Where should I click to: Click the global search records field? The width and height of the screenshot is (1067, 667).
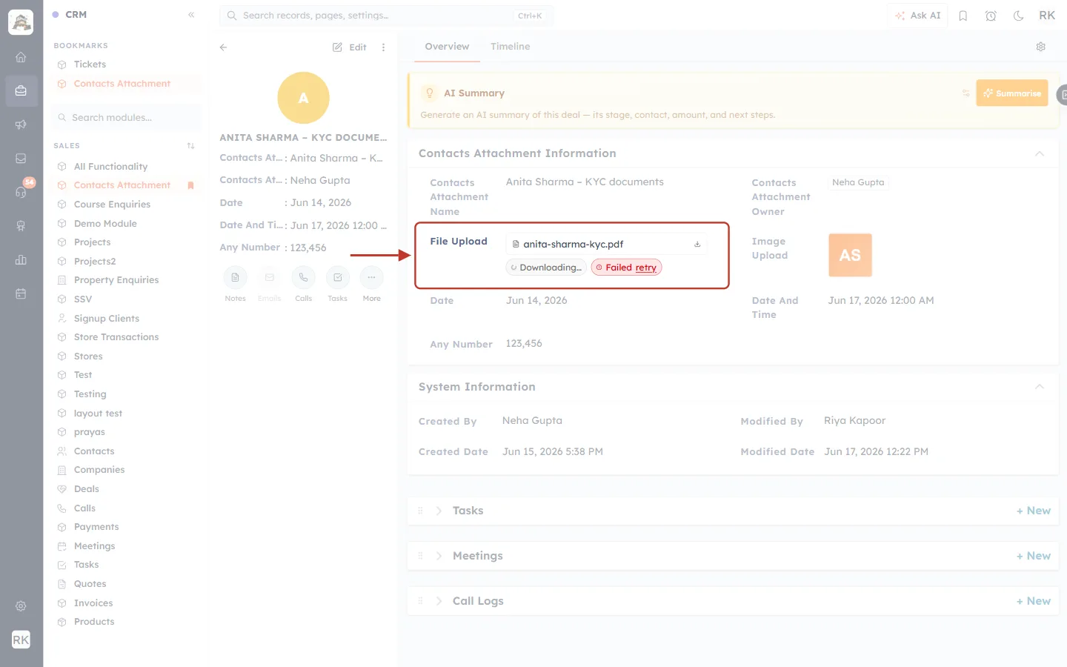386,16
